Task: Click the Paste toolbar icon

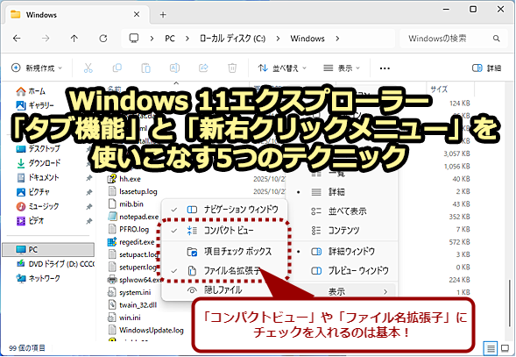Action: pyautogui.click(x=145, y=68)
